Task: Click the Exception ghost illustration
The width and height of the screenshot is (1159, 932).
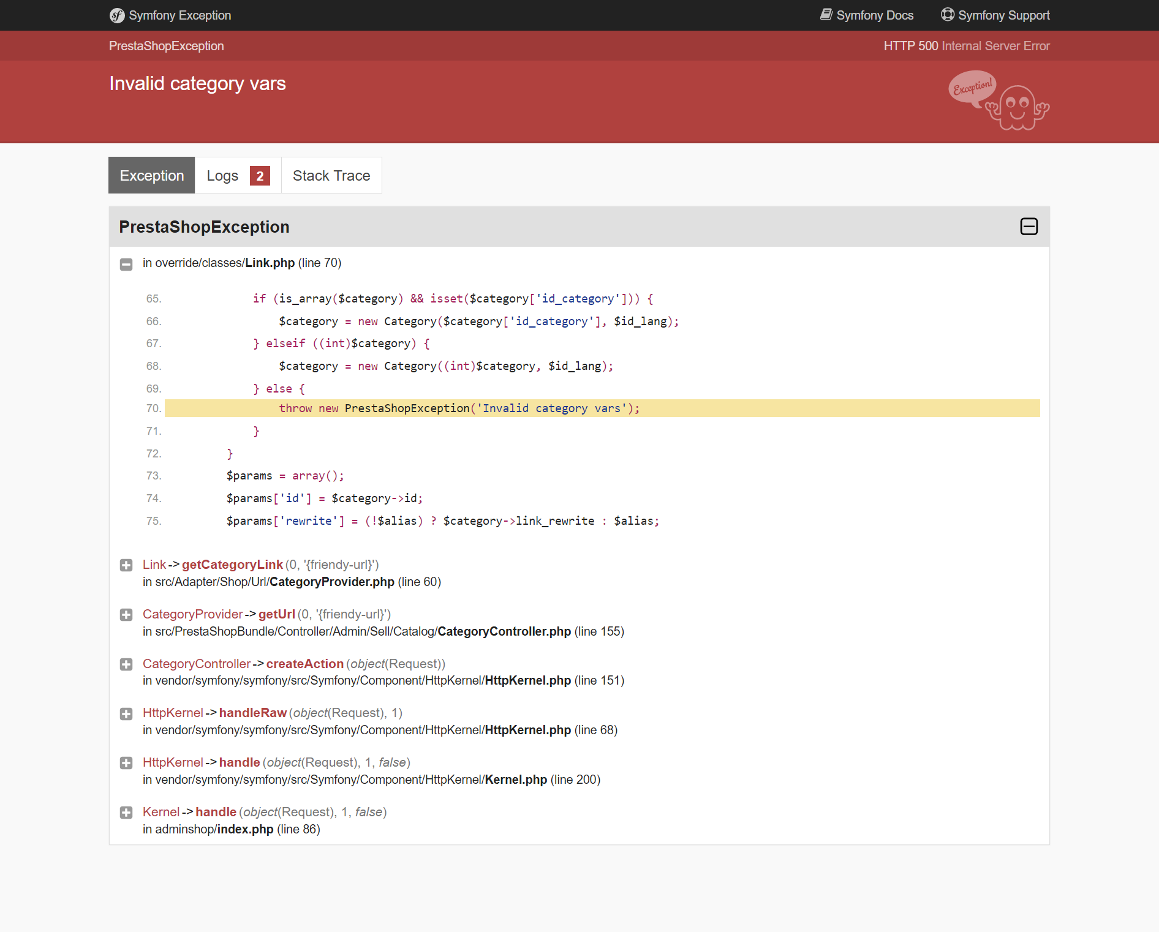Action: (x=999, y=100)
